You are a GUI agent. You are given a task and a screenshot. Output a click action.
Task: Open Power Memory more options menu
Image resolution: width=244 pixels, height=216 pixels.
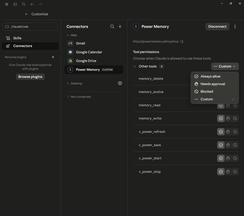coord(235,26)
